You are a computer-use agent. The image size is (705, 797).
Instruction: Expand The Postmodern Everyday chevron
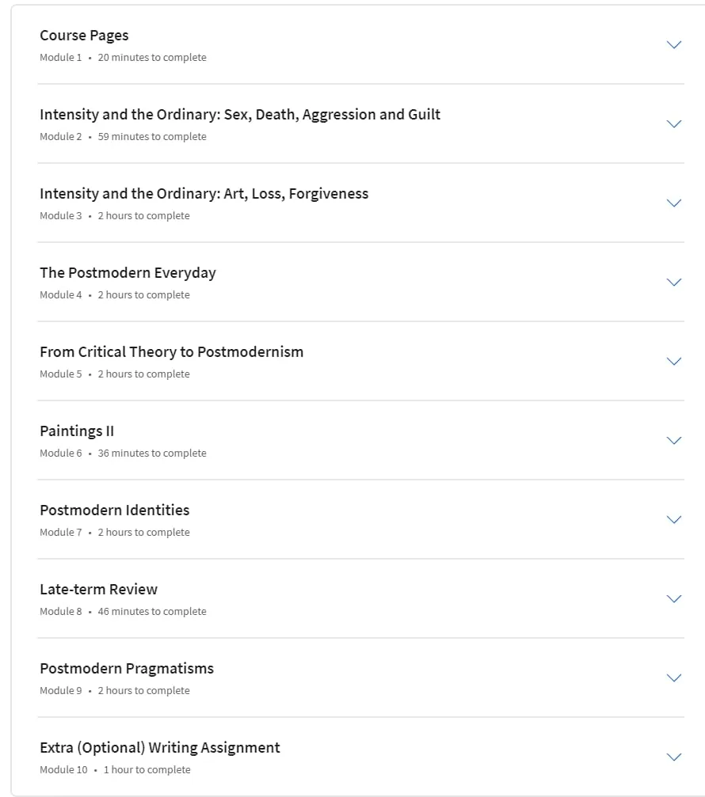[x=674, y=282]
